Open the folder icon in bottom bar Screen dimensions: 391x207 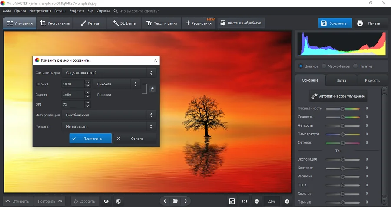pyautogui.click(x=176, y=201)
